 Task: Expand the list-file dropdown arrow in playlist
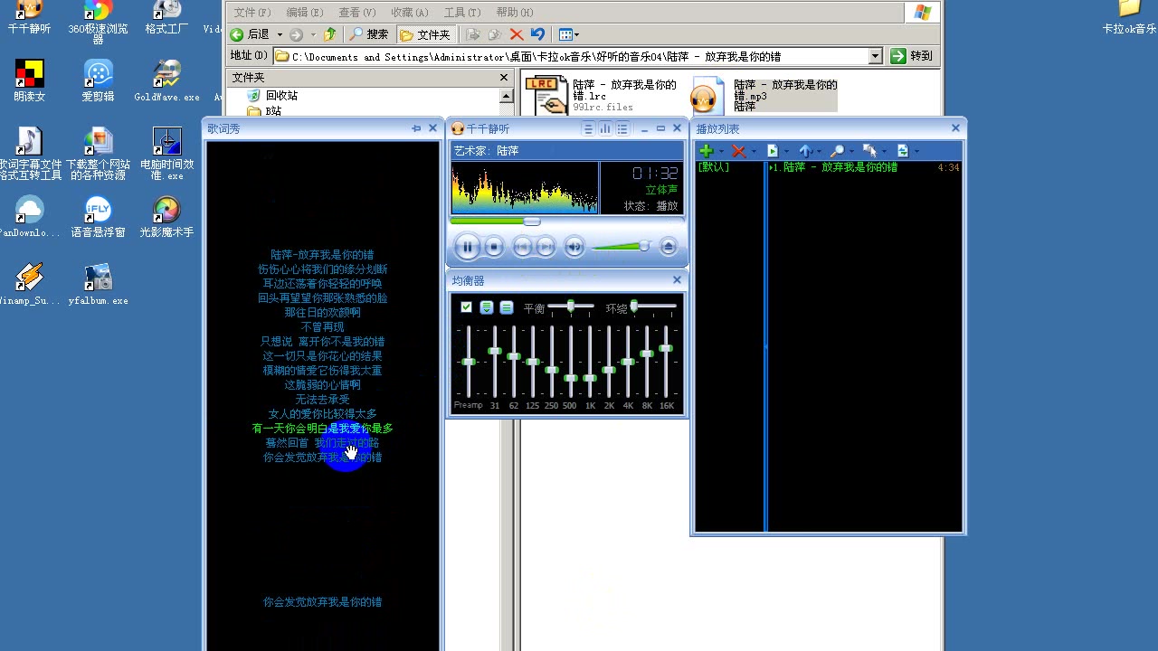(786, 152)
